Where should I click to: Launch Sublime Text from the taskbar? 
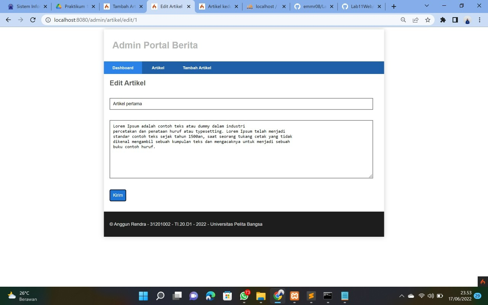click(311, 296)
